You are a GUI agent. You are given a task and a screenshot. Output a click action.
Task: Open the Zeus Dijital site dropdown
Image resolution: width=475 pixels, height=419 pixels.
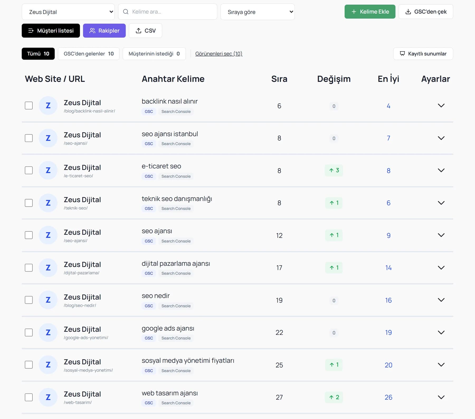(x=68, y=12)
